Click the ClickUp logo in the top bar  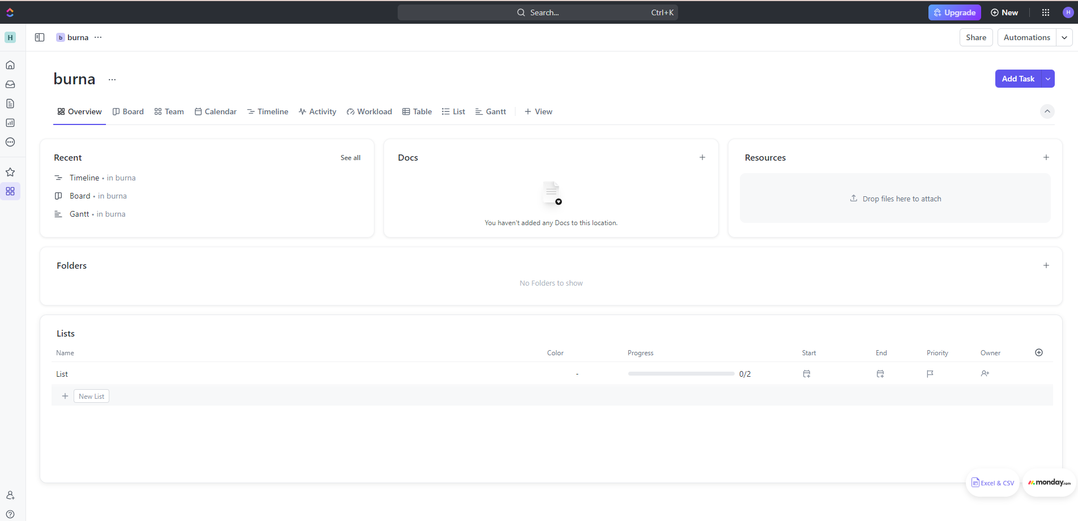[10, 12]
